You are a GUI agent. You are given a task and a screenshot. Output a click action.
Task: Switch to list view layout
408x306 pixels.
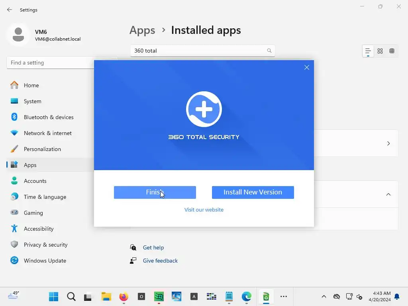[x=368, y=51]
